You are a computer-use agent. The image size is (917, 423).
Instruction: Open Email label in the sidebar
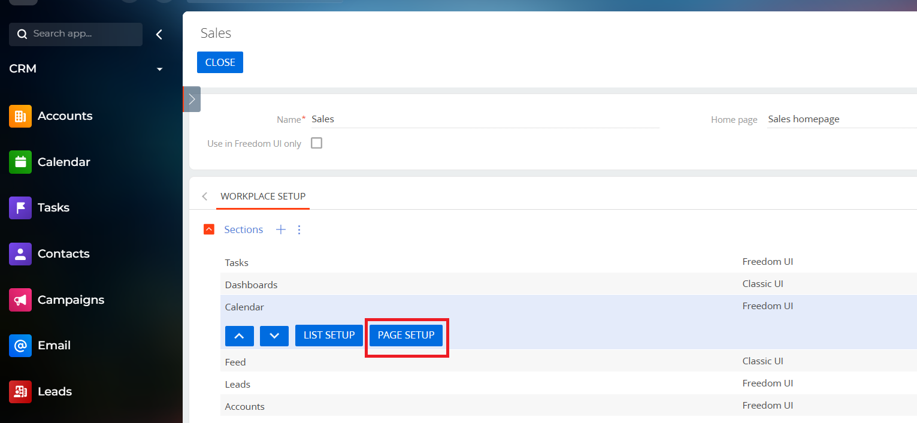(x=54, y=346)
